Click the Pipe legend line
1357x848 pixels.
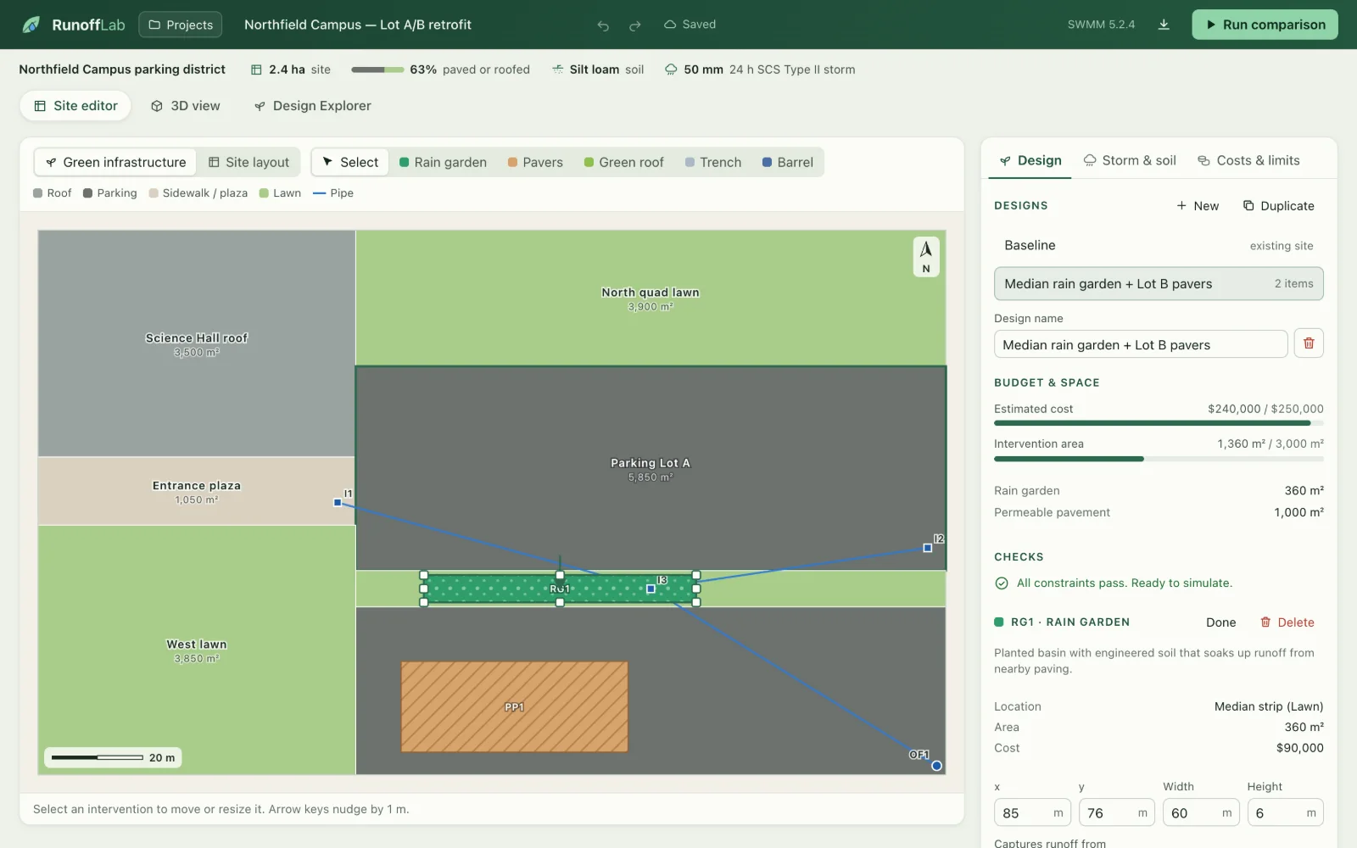click(x=320, y=193)
